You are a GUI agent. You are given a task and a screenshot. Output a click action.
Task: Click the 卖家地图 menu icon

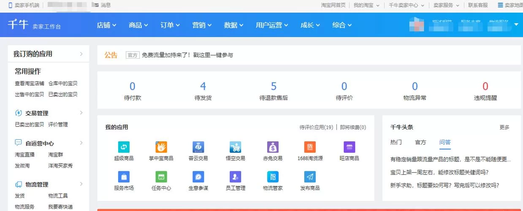click(x=500, y=5)
